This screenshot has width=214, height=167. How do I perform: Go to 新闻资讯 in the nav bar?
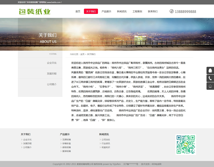[x=122, y=12]
